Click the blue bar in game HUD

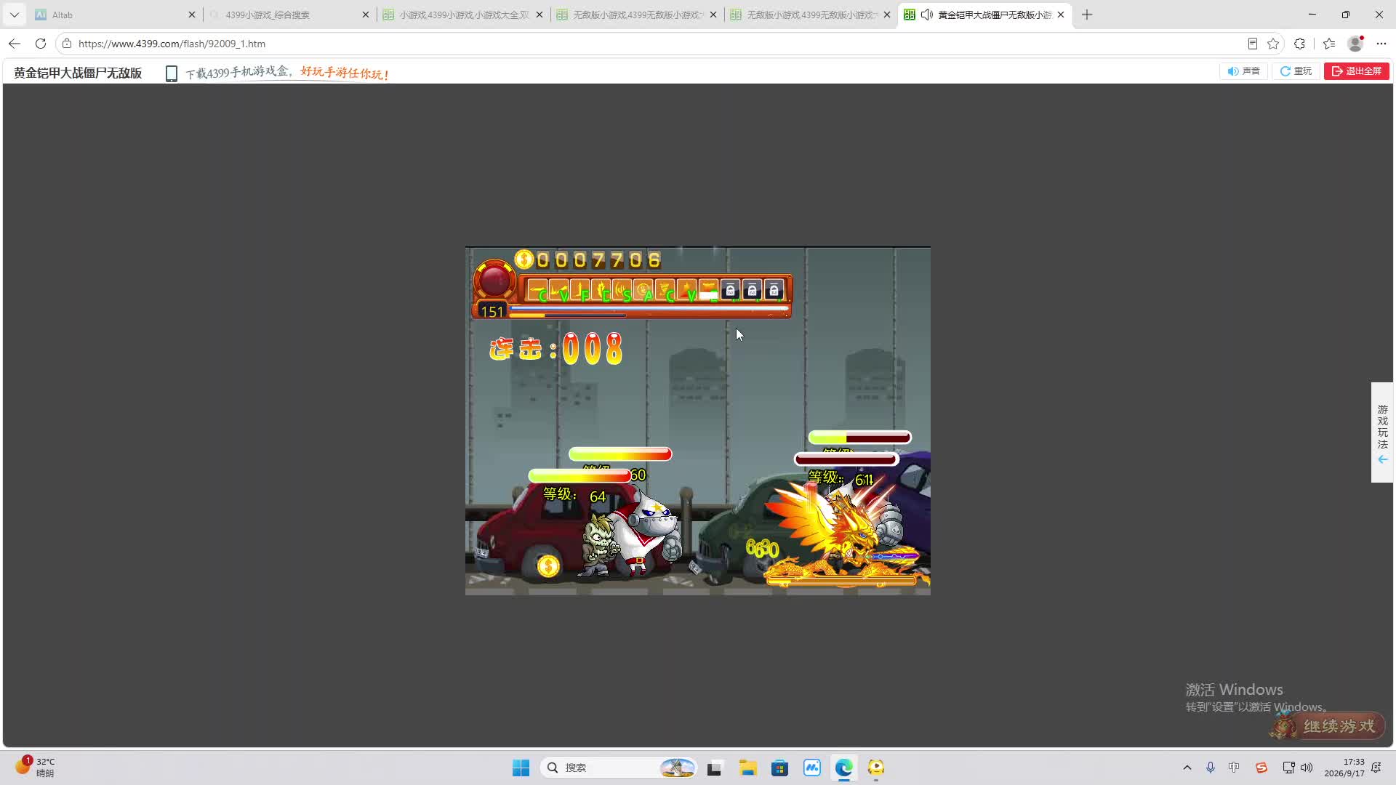[649, 308]
